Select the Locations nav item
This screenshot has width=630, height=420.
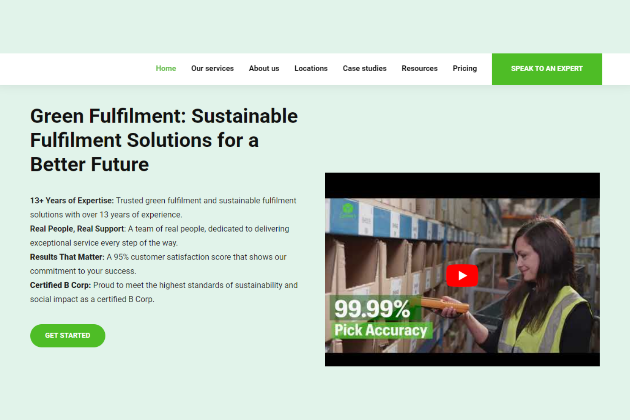311,69
